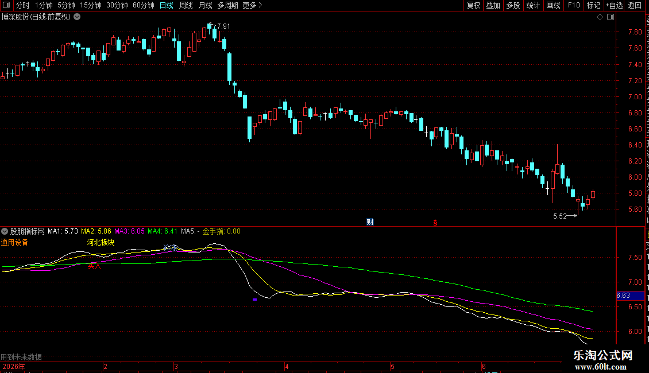649x373 pixels.
Task: Click the 通用设备 sector label
Action: pos(14,242)
